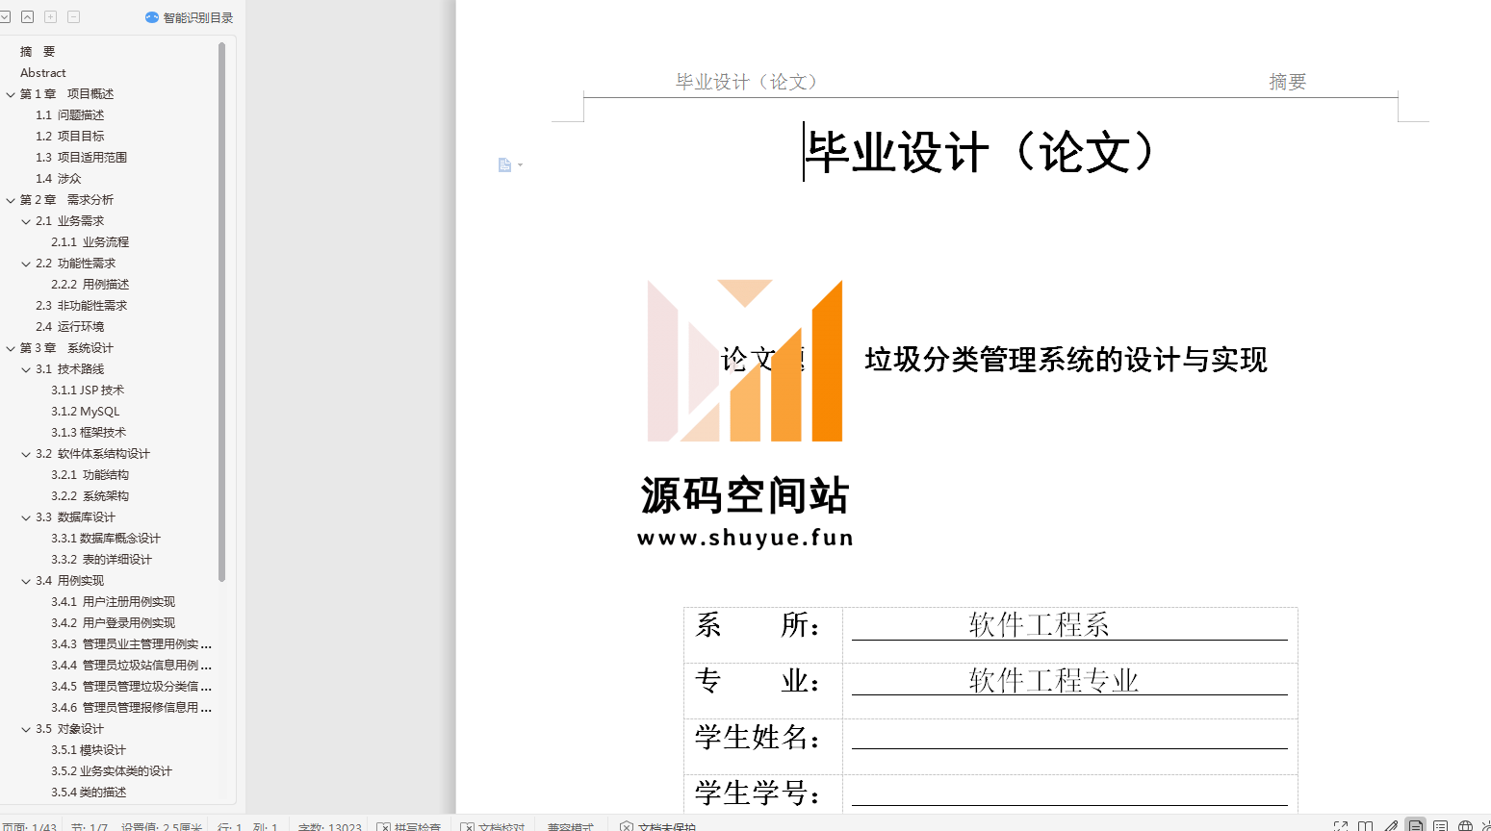The image size is (1491, 831).
Task: Select 3.4.5 管理员管理垃圾分类信息 entry
Action: pyautogui.click(x=131, y=687)
